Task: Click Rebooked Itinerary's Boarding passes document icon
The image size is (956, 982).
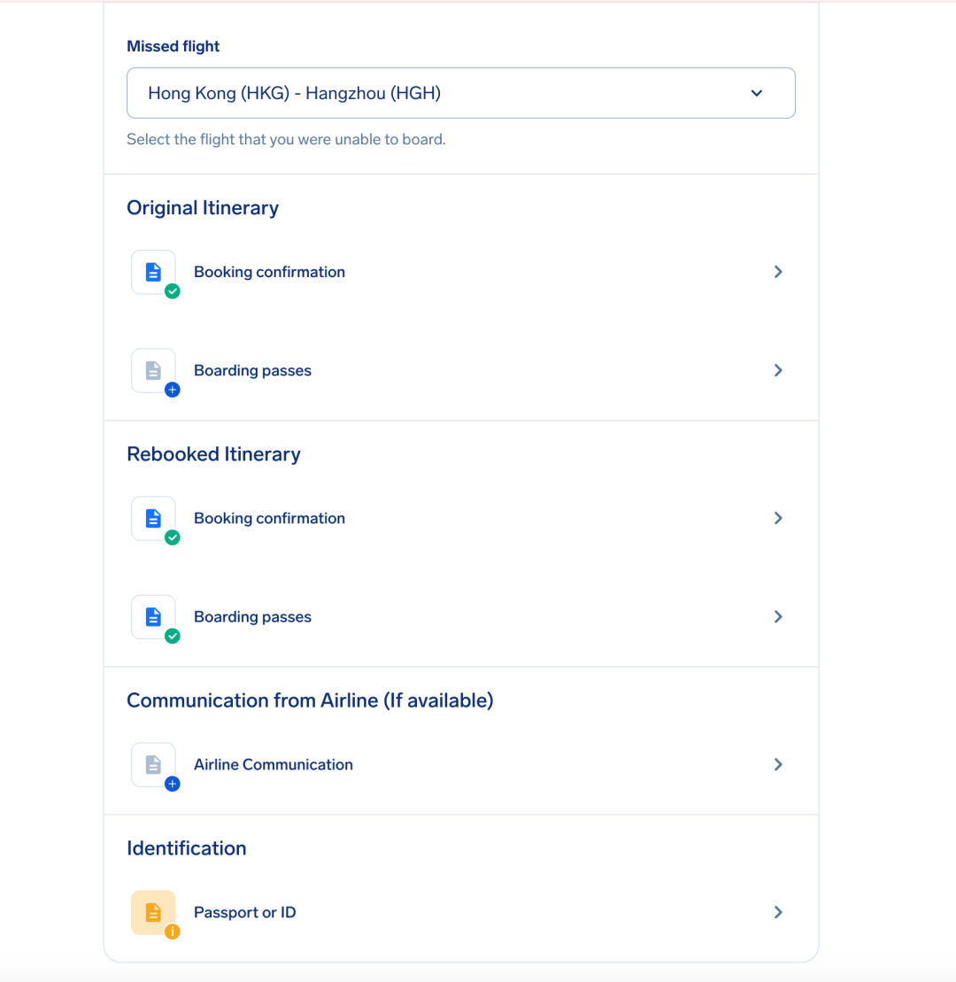Action: 153,617
